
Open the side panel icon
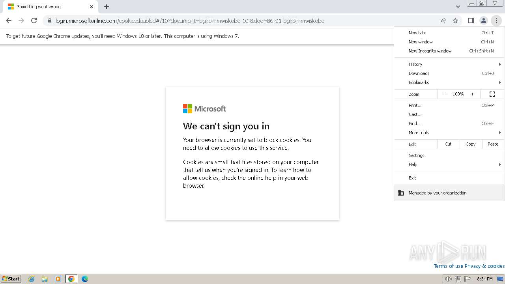tap(471, 21)
